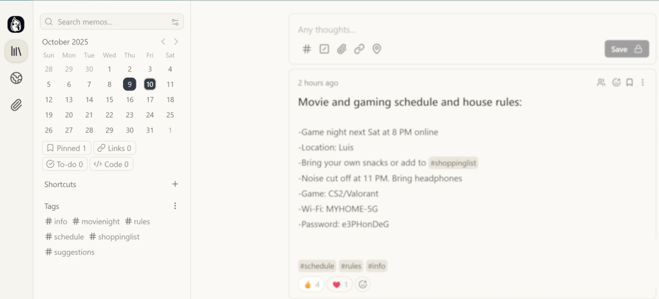This screenshot has height=299, width=659.
Task: Bookmark the memo with the pin icon
Action: coord(629,82)
